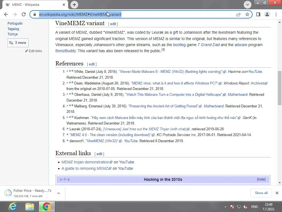Screen dimensions: 282x212
Task: Open MEMZ virus Windows Report reference
Action: (x=176, y=83)
